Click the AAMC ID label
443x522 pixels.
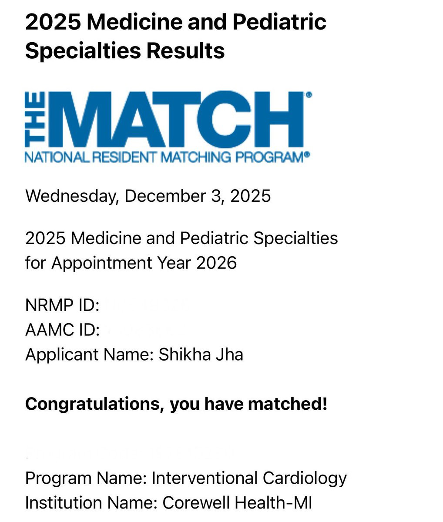(x=63, y=330)
